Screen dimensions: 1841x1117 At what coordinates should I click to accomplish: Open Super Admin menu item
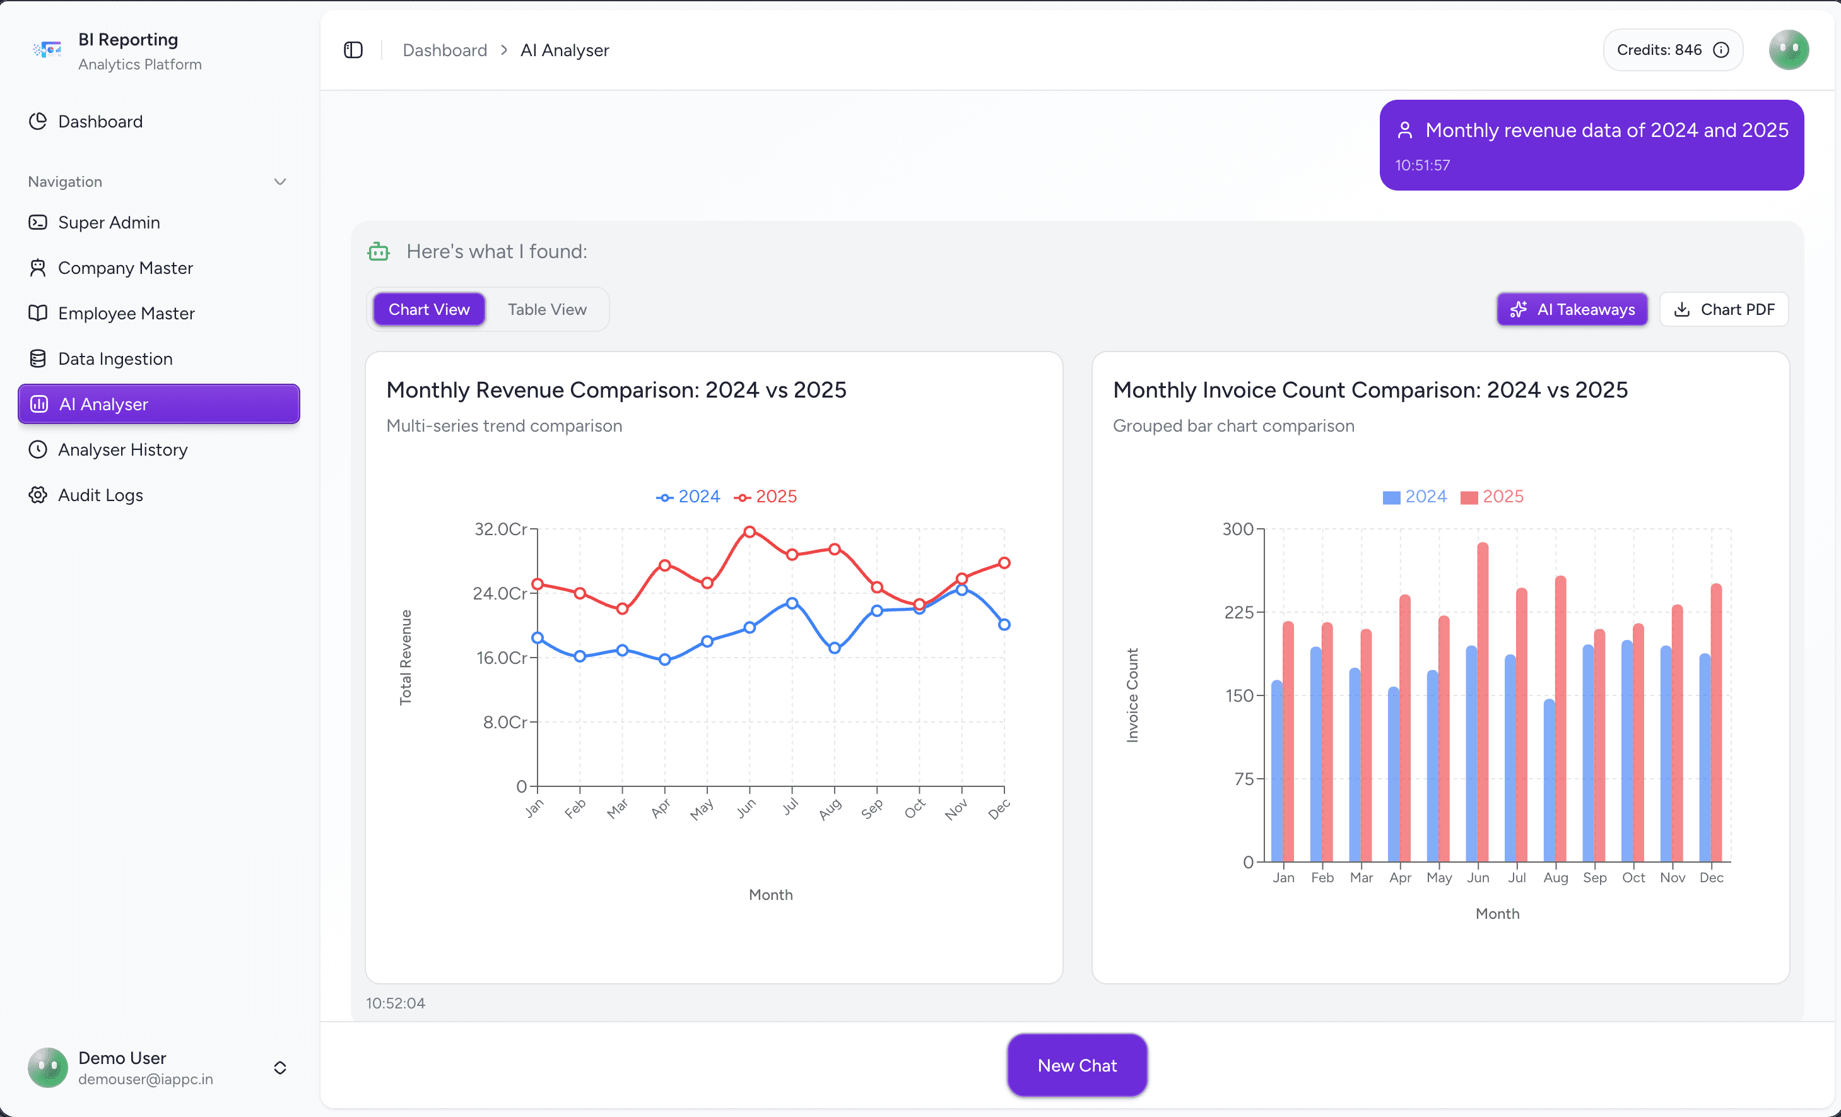(x=159, y=222)
